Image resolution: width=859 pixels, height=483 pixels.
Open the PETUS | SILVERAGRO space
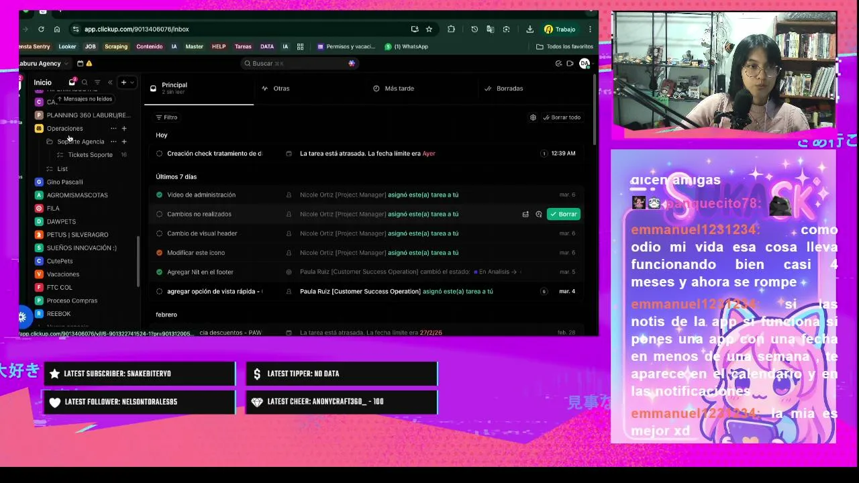tap(77, 235)
